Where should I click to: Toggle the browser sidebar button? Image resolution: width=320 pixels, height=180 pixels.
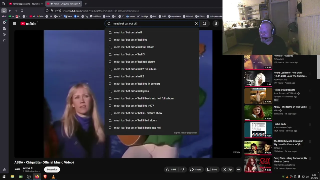point(4,11)
